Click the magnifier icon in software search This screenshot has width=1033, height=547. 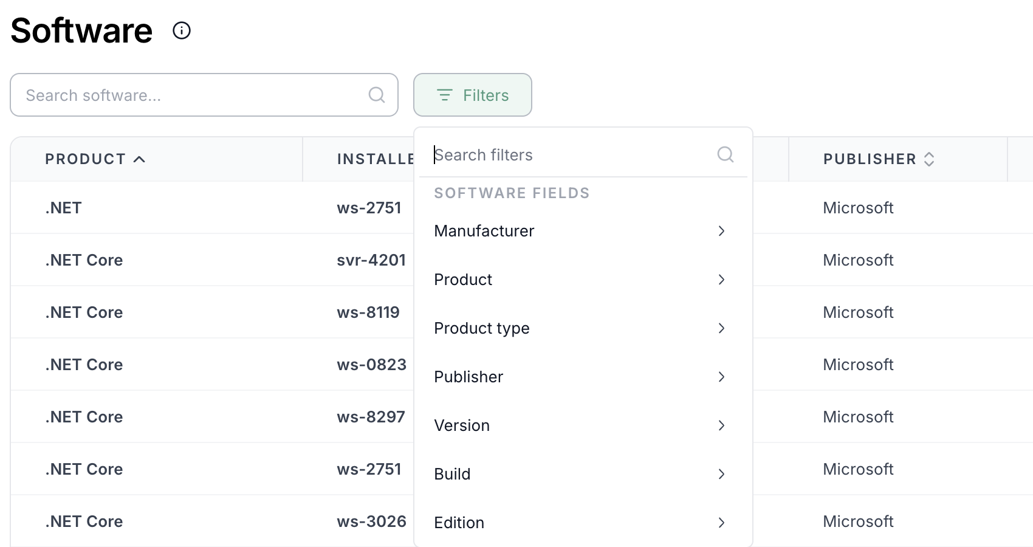377,95
